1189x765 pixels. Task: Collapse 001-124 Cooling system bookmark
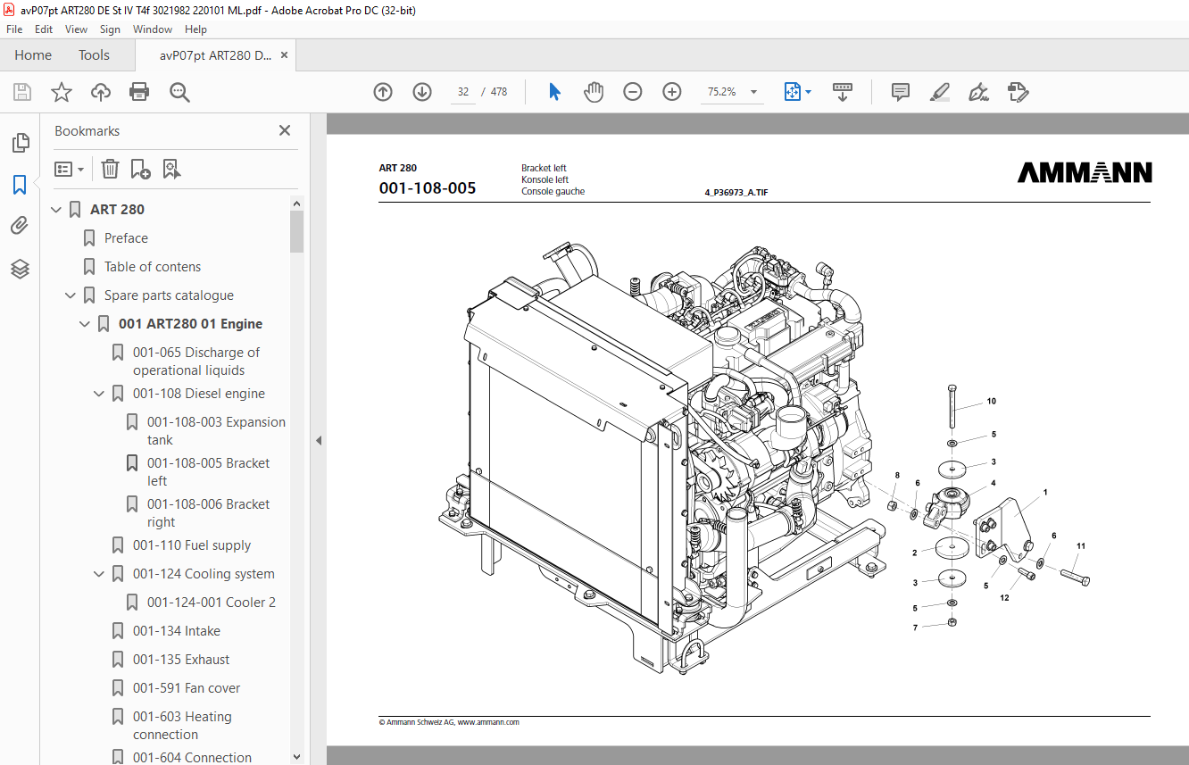99,574
